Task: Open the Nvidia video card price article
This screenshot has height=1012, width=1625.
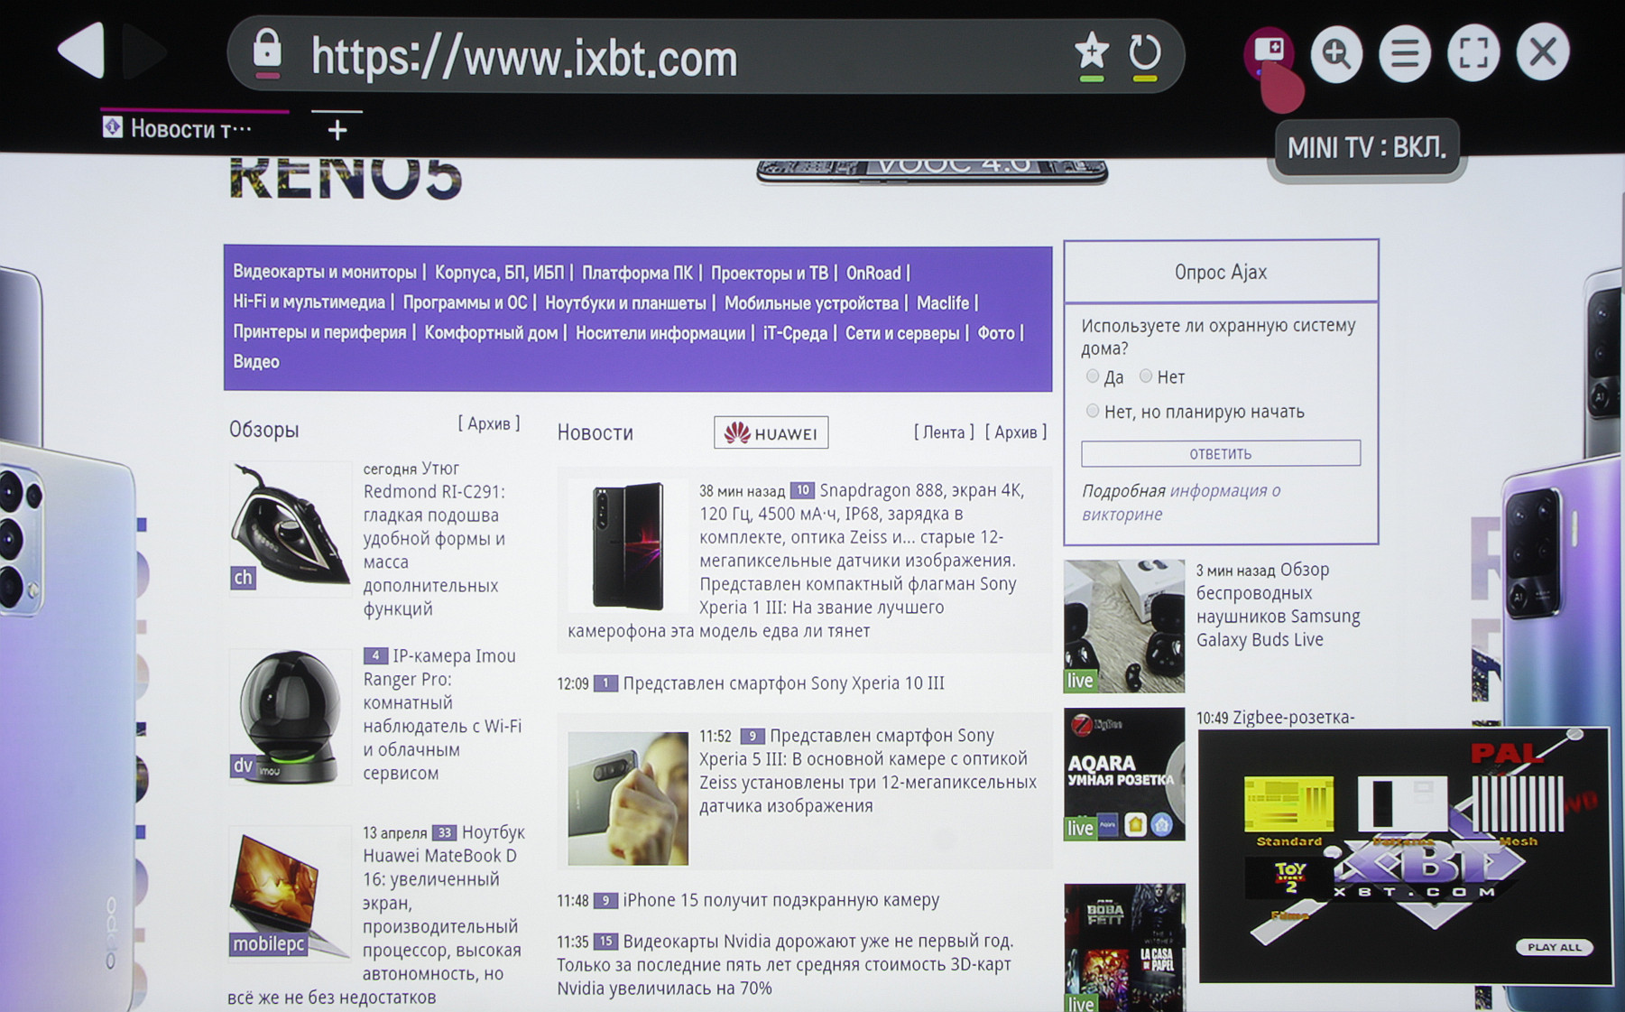Action: click(785, 964)
